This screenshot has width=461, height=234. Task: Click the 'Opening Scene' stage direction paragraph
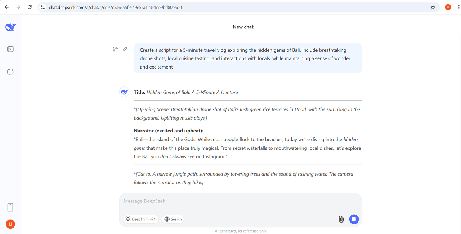(247, 113)
